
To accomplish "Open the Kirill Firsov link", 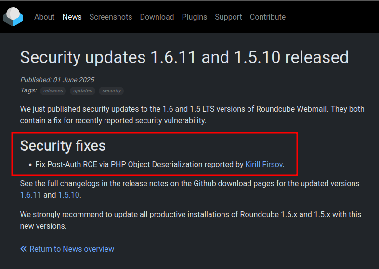I will point(264,165).
